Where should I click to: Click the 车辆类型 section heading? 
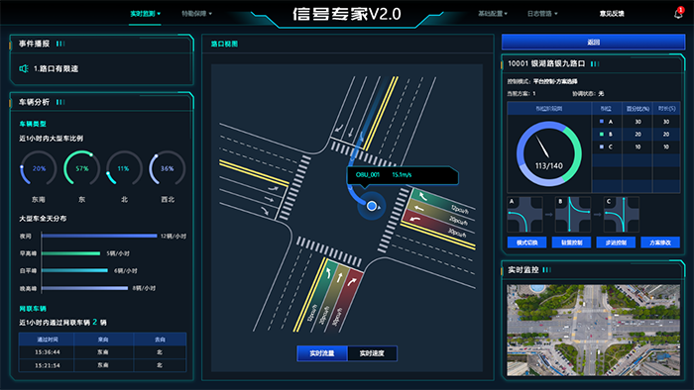(33, 124)
